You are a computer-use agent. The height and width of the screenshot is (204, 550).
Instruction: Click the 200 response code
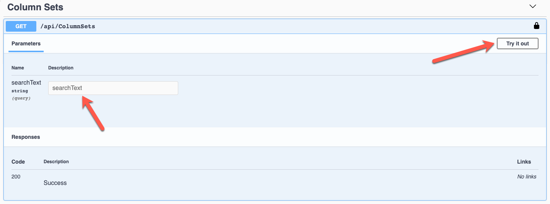pos(16,177)
